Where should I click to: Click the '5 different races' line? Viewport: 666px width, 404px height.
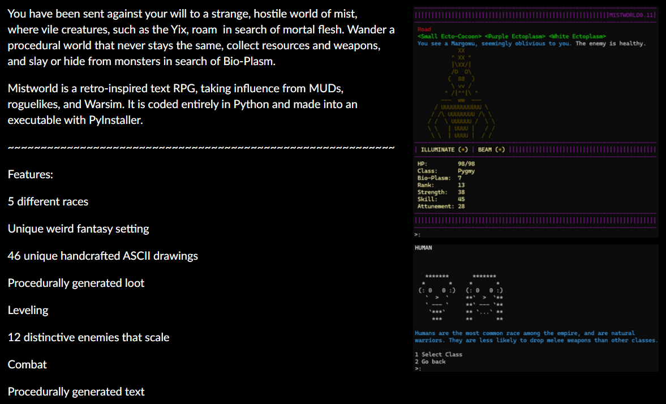48,202
